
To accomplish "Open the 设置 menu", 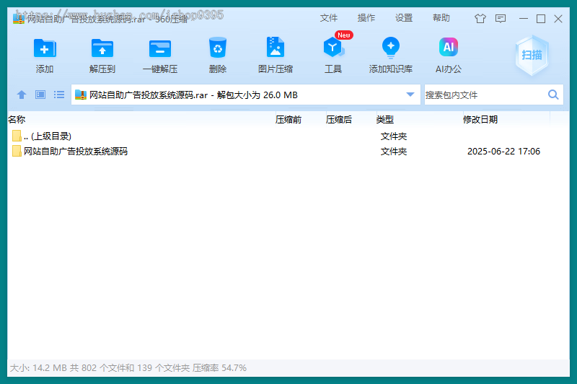I will click(404, 17).
